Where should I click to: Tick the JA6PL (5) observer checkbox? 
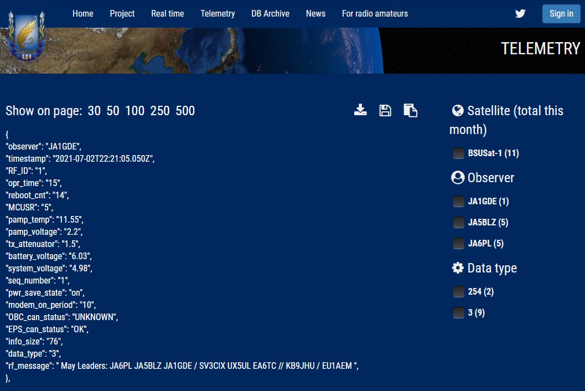point(458,244)
